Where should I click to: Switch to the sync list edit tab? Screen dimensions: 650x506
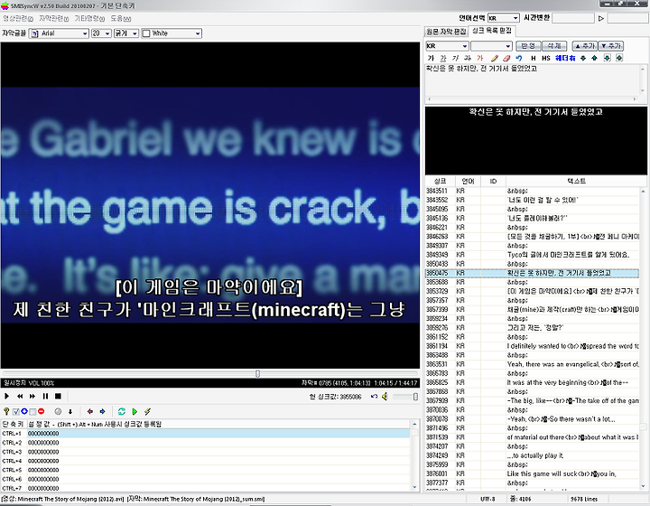pyautogui.click(x=492, y=31)
